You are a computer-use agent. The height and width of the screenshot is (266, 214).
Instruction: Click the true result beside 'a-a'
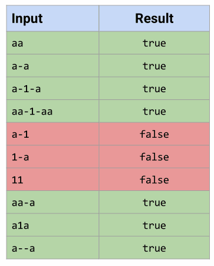[x=154, y=66]
